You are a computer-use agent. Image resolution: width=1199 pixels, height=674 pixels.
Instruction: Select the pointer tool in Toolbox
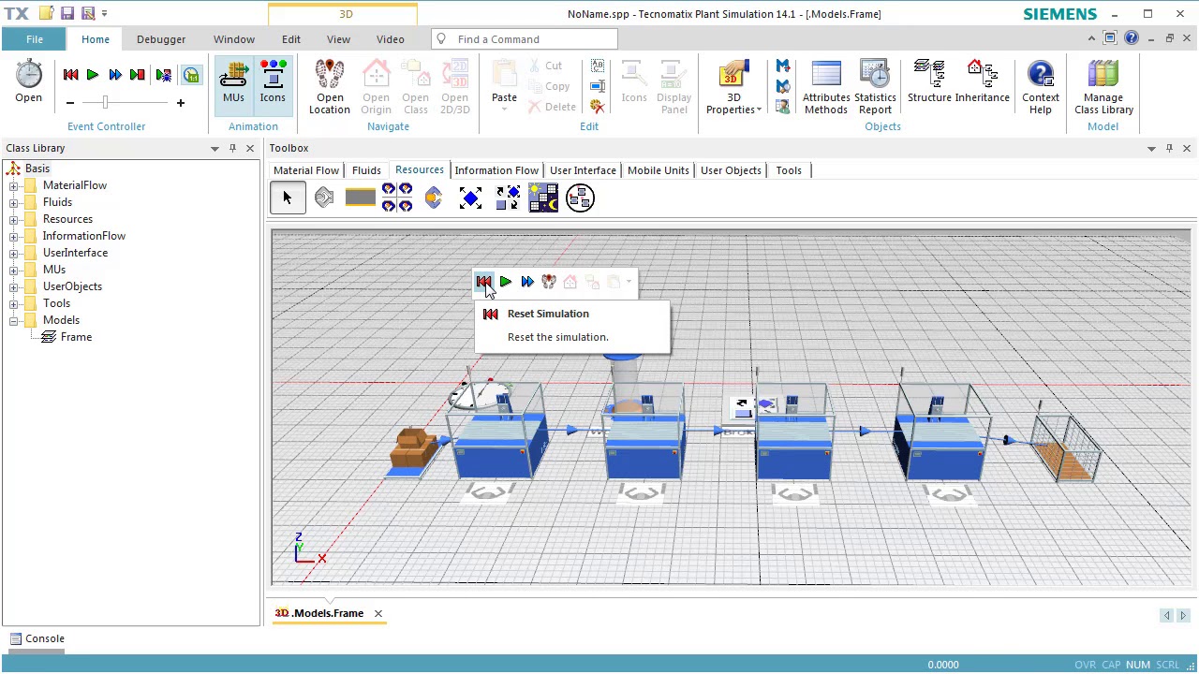click(288, 198)
